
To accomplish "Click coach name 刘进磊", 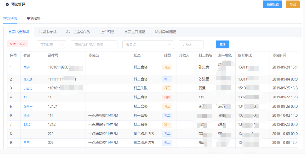I will click(x=204, y=79).
